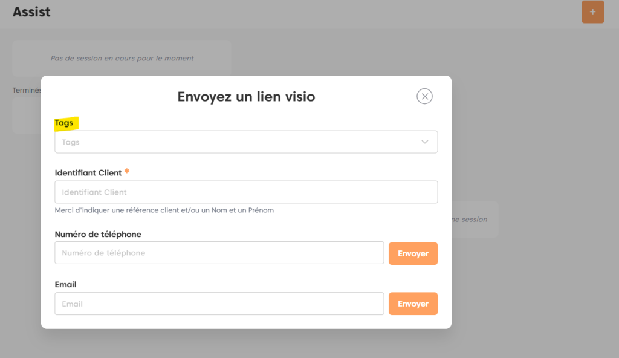
Task: Click the partially hidden session card at right
Action: (475, 220)
